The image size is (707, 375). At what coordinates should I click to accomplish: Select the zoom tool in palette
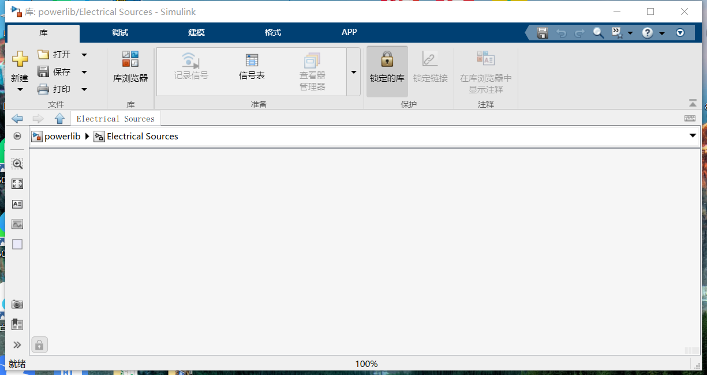tap(17, 164)
